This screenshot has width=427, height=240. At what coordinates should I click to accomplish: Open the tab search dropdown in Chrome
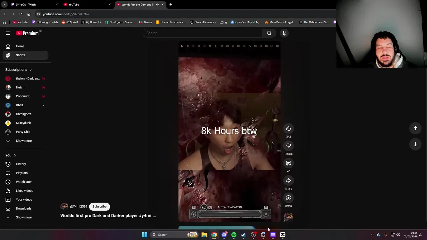pos(4,4)
